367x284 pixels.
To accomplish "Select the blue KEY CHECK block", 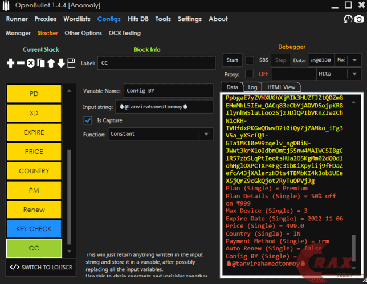I will pyautogui.click(x=34, y=229).
